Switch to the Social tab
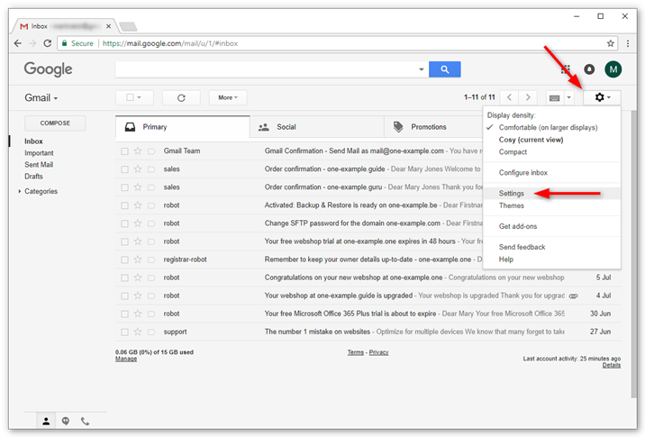Image resolution: width=645 pixels, height=437 pixels. (x=286, y=127)
